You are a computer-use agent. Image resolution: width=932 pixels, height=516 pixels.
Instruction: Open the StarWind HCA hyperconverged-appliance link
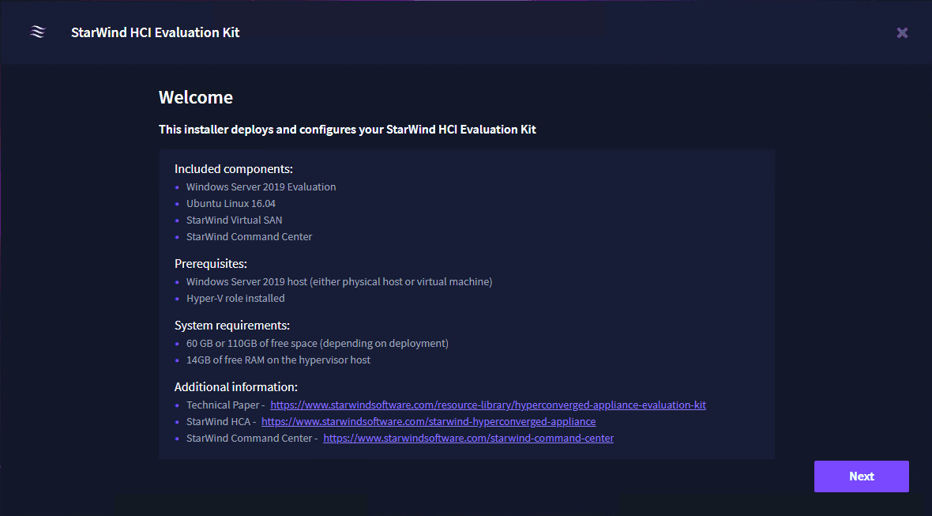click(x=429, y=421)
